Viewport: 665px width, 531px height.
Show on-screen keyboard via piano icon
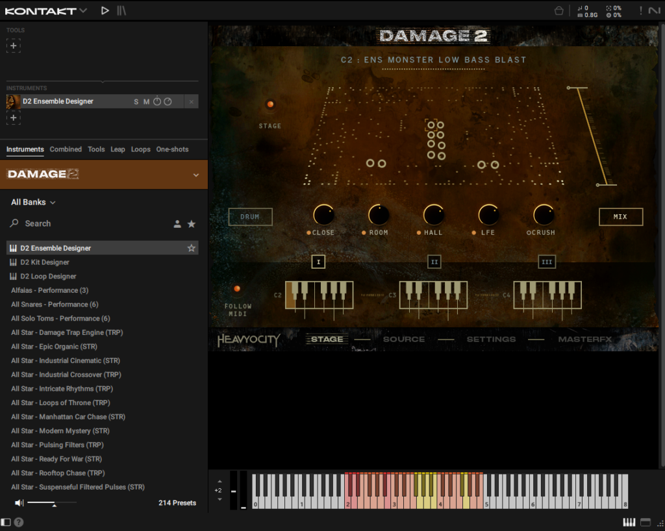click(628, 522)
